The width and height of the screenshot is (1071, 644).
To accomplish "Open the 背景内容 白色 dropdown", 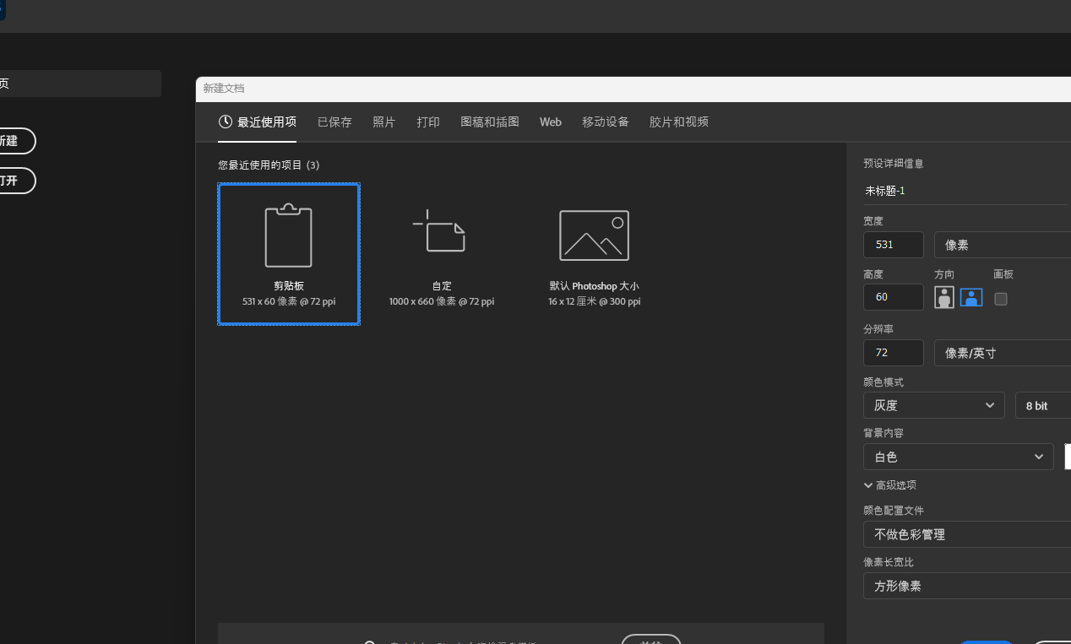I will 958,457.
